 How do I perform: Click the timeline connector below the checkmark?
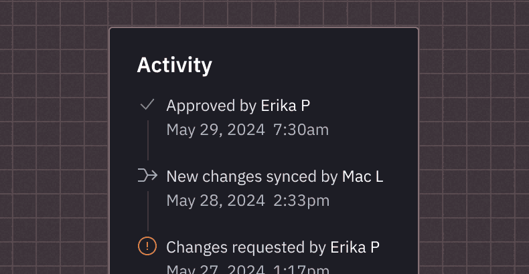pyautogui.click(x=147, y=140)
